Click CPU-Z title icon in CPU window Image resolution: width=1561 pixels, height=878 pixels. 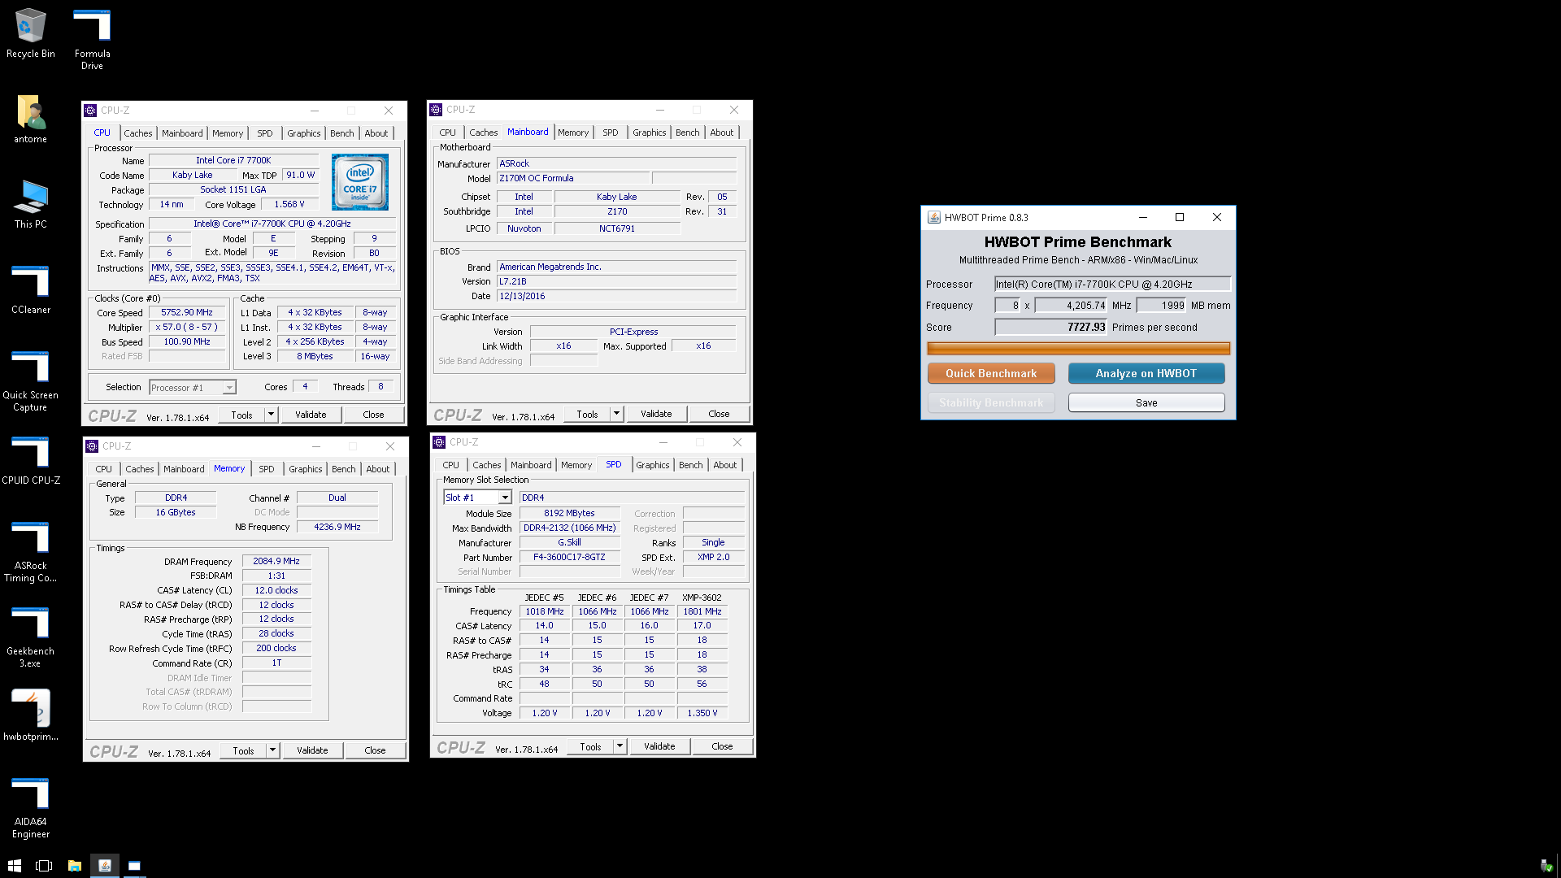(x=91, y=111)
